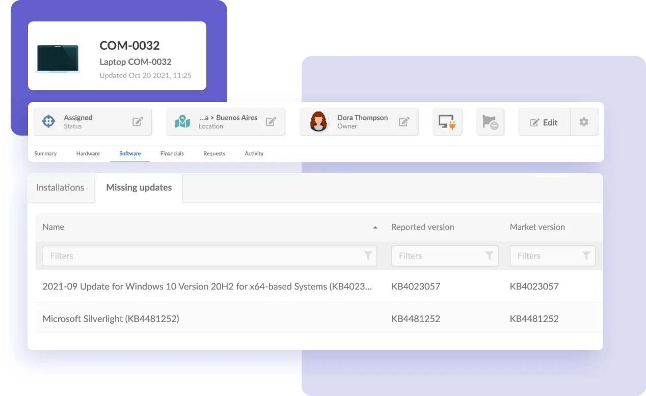Switch to the Installations tab
The image size is (646, 396).
click(x=60, y=188)
